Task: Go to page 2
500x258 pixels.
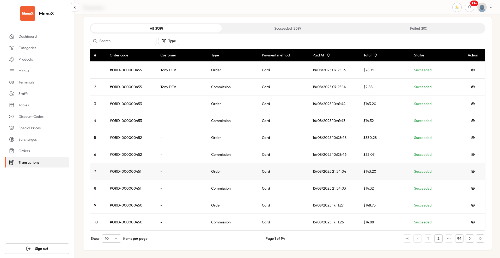Action: [438, 238]
